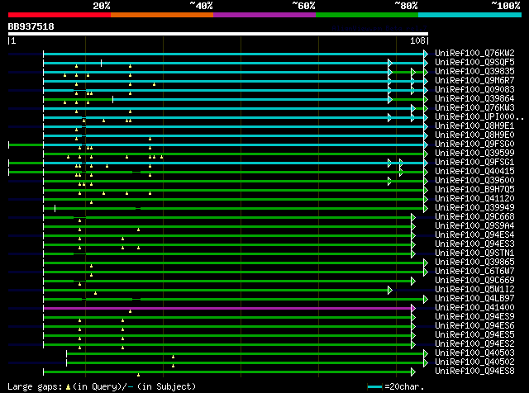Click the truncated UniRef100_UPI000.. hit name
The image size is (529, 393).
coord(479,117)
